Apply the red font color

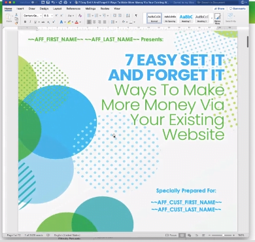click(76, 22)
